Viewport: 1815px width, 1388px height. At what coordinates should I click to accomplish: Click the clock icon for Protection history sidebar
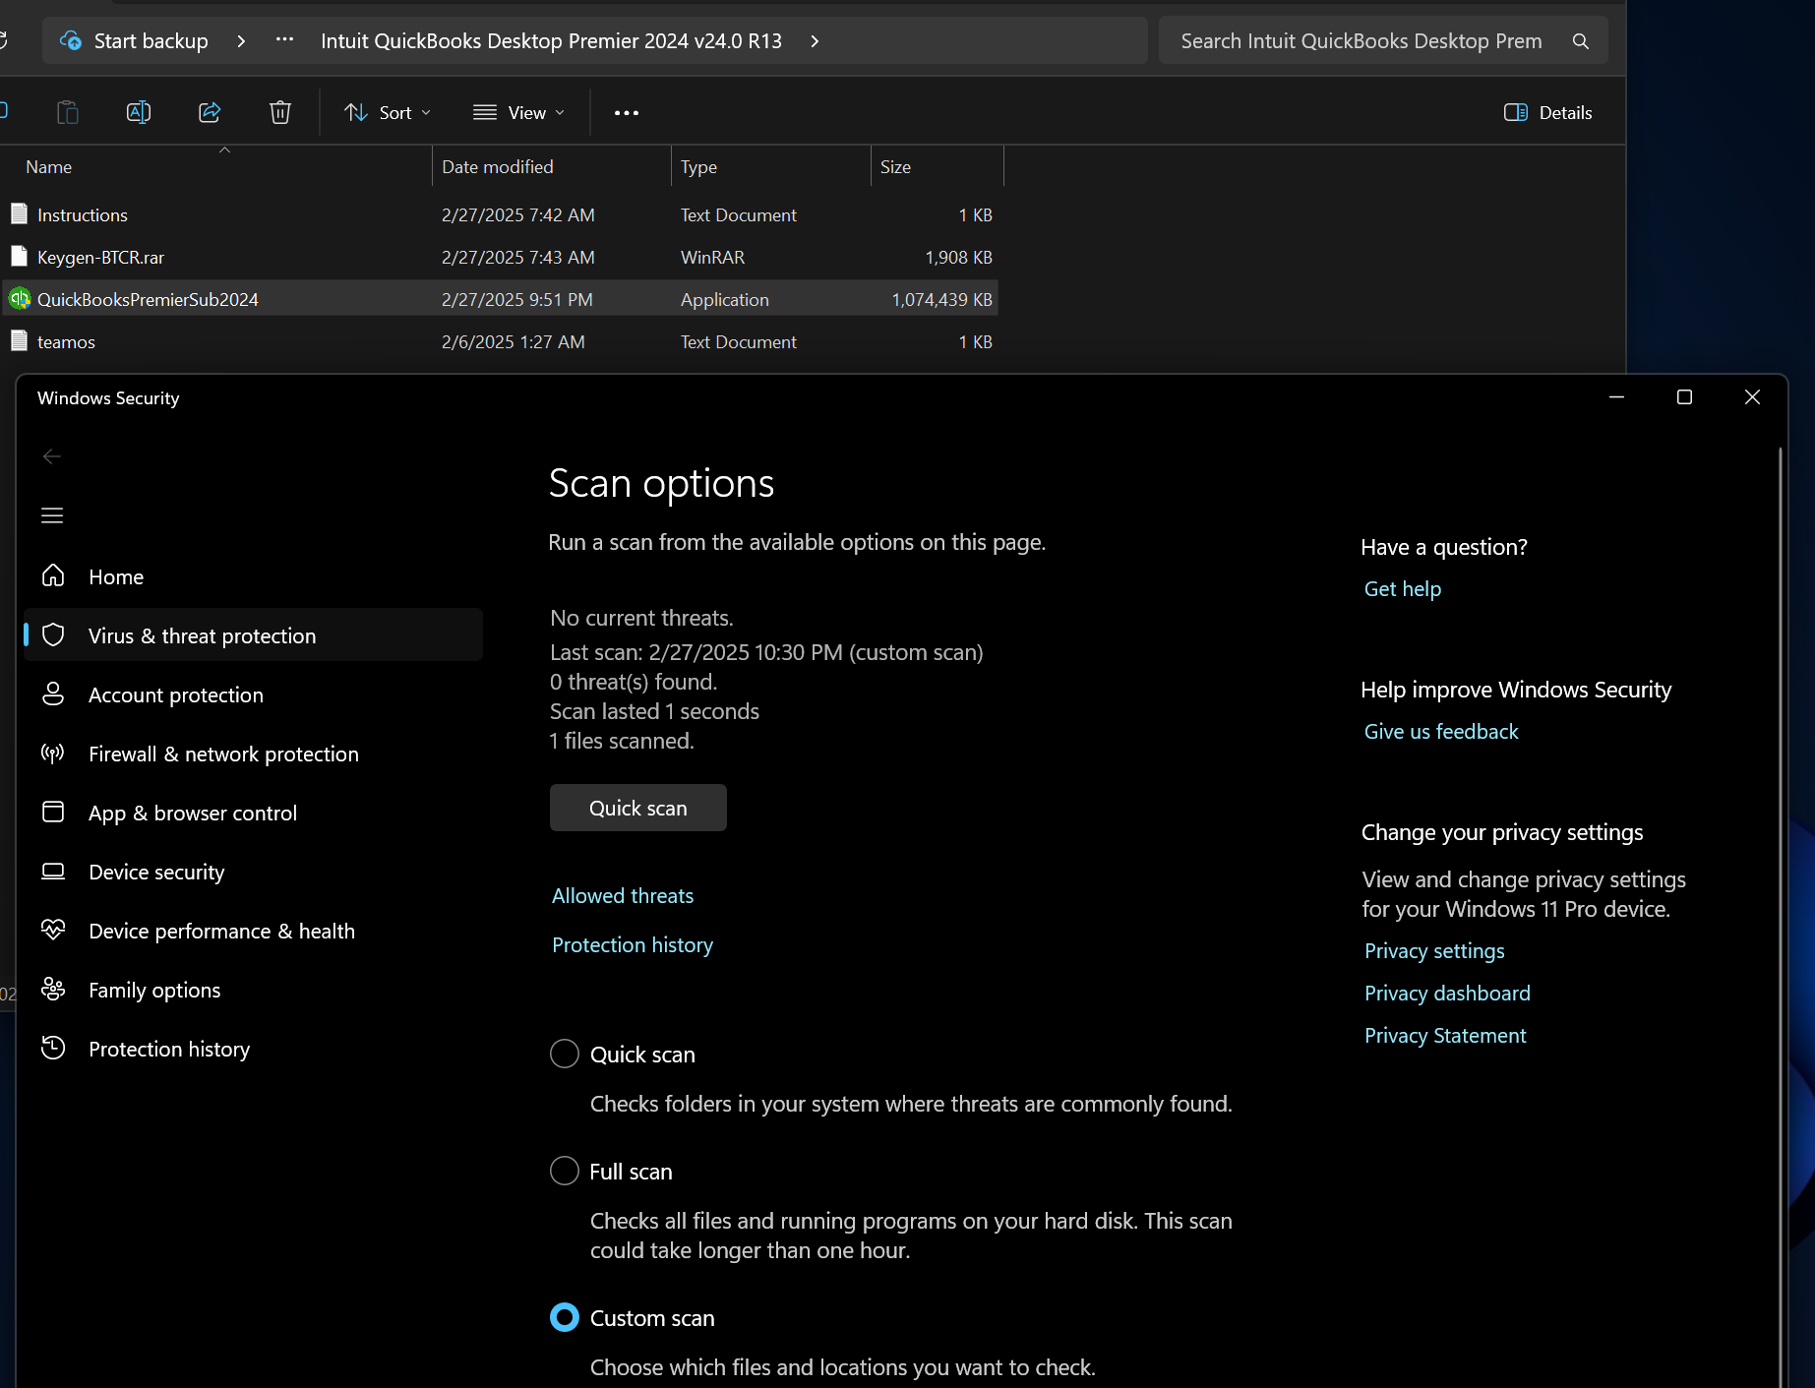(53, 1048)
